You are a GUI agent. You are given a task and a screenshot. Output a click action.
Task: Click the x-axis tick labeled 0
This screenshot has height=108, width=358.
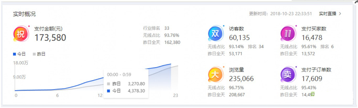[x=16, y=95]
